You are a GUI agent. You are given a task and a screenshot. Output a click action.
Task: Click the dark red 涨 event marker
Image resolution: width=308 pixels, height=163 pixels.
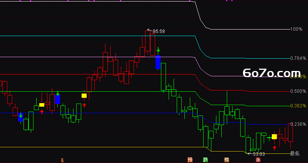258,160
